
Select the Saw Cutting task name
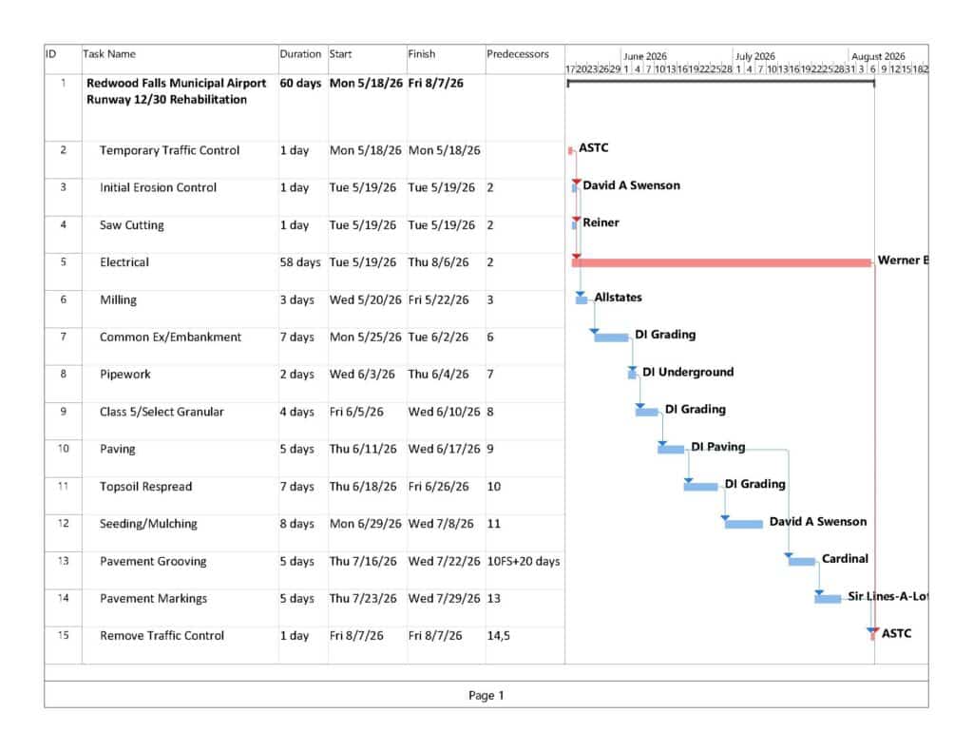point(131,224)
